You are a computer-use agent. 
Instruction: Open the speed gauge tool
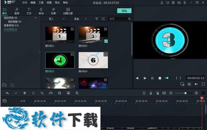(x=51, y=93)
